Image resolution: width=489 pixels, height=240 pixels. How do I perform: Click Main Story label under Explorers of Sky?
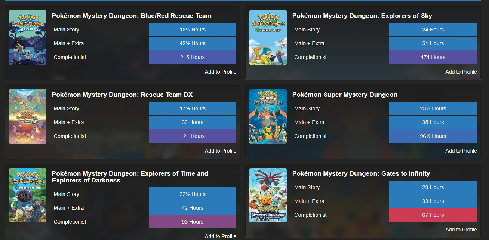(x=307, y=30)
